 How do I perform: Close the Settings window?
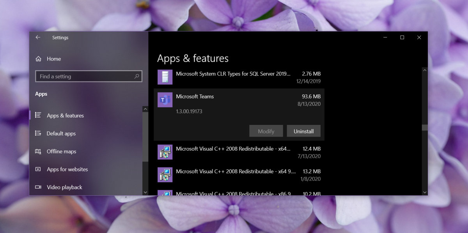coord(419,37)
